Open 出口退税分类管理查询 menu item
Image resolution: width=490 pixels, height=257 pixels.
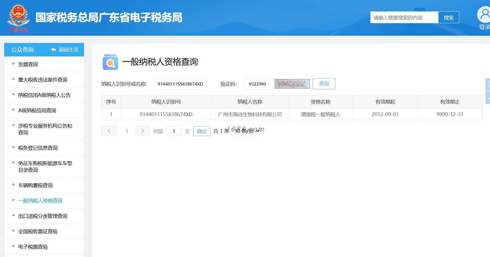click(43, 216)
